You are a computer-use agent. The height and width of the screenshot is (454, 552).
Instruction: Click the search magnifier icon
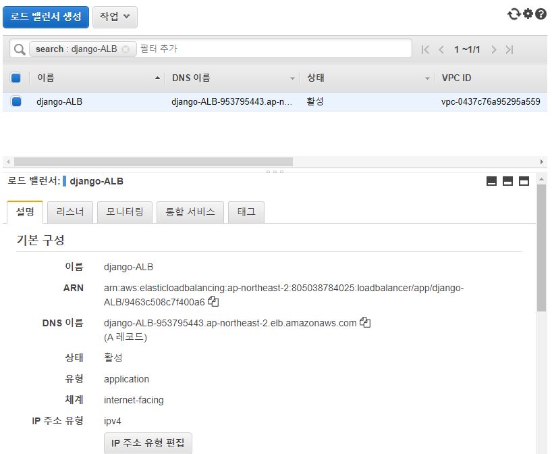(20, 49)
